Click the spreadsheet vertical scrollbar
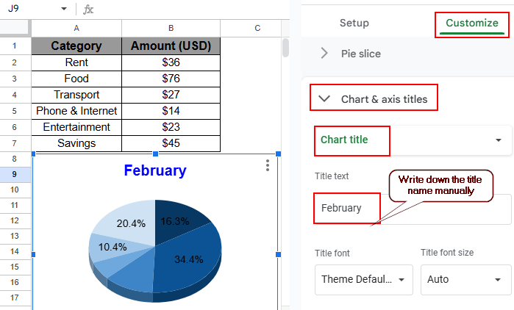This screenshot has height=310, width=514. tap(286, 48)
